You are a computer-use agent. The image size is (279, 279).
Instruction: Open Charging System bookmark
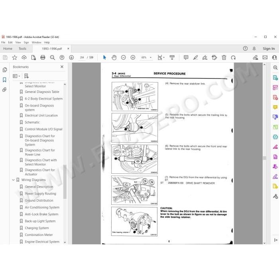pos(37,228)
